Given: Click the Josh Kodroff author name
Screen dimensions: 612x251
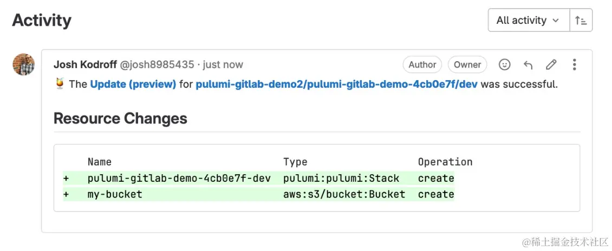Looking at the screenshot, I should 84,65.
